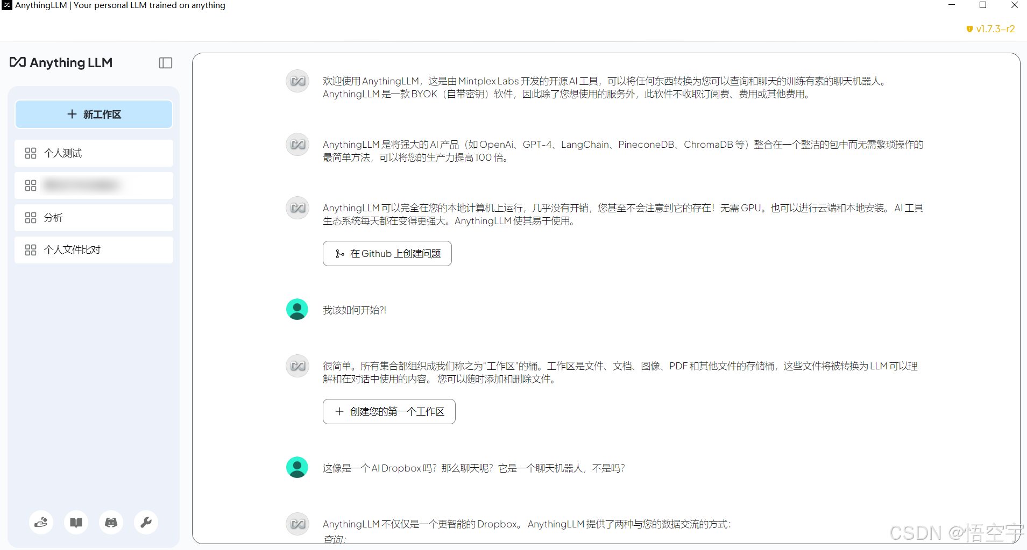Screen dimensions: 1027x550
Task: Click the bot avatar beside the welcome message
Action: [x=297, y=81]
